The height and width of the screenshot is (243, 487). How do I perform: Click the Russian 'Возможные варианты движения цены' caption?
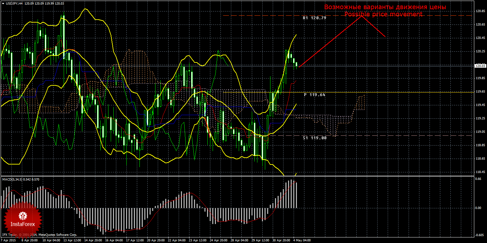[385, 7]
